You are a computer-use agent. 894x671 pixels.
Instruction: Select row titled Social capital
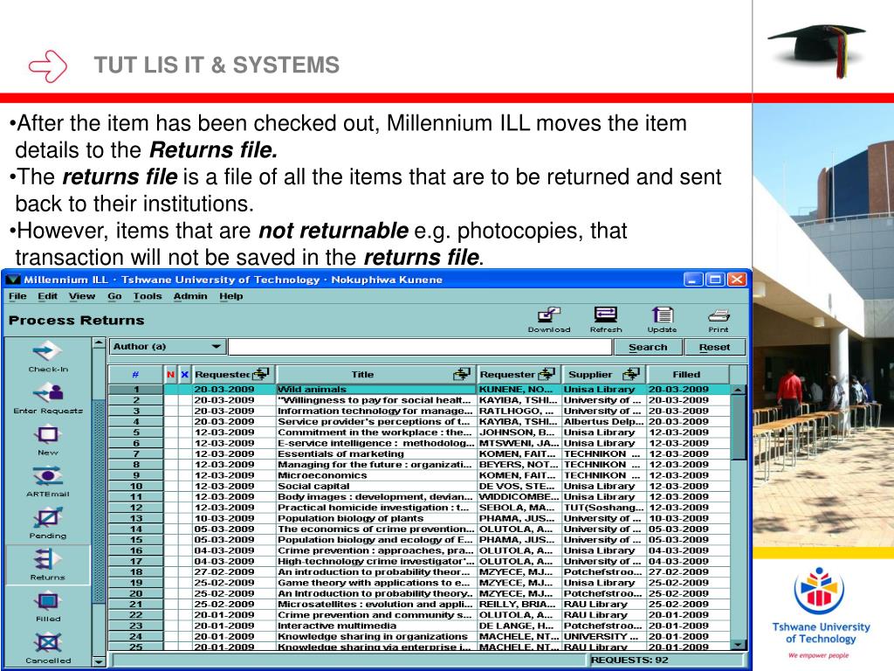[420, 486]
